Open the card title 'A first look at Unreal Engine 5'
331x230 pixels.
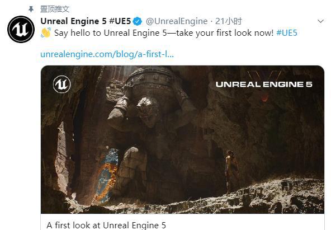click(x=106, y=225)
